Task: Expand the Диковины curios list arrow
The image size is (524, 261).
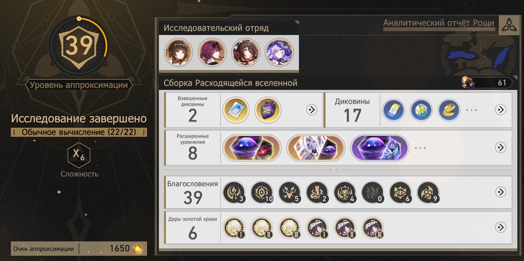Action: tap(501, 110)
